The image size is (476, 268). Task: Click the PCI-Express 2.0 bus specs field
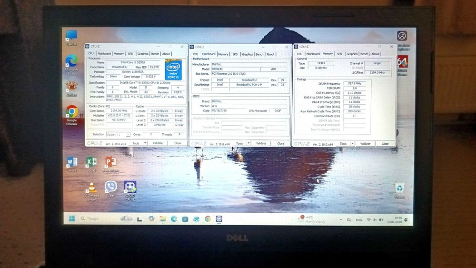[x=248, y=73]
